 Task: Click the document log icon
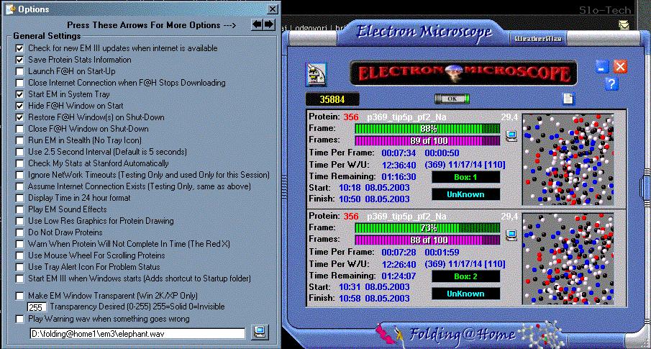pyautogui.click(x=568, y=99)
